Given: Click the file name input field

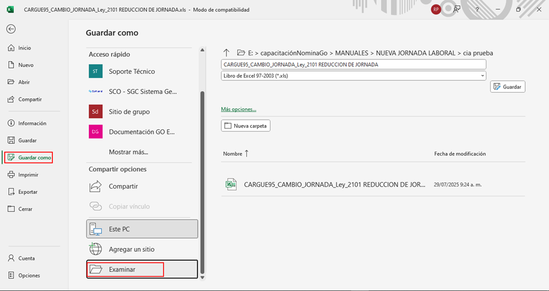Looking at the screenshot, I should pos(353,64).
